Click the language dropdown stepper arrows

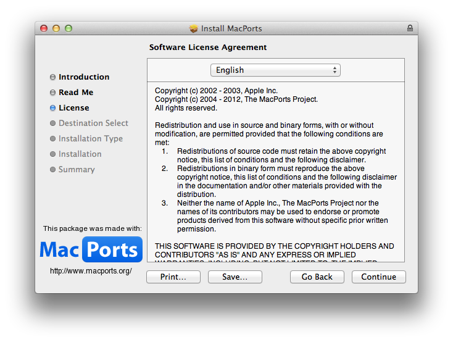335,70
